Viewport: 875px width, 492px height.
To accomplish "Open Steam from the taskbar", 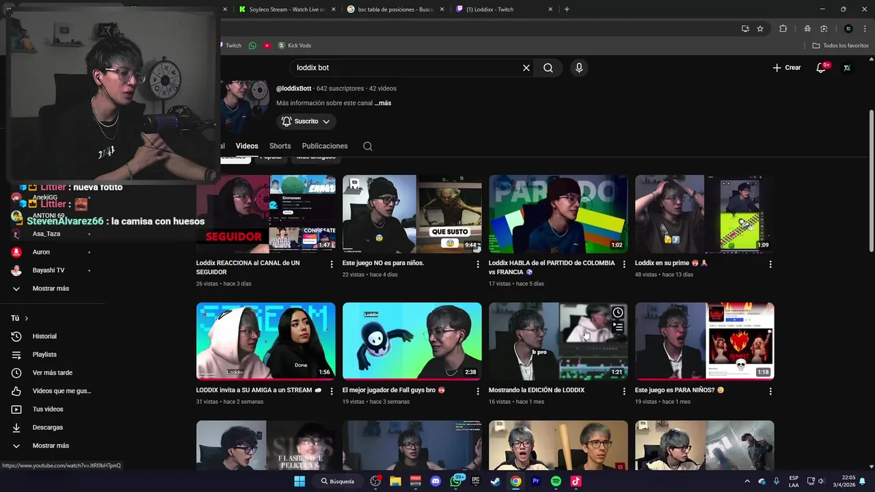I will 496,481.
